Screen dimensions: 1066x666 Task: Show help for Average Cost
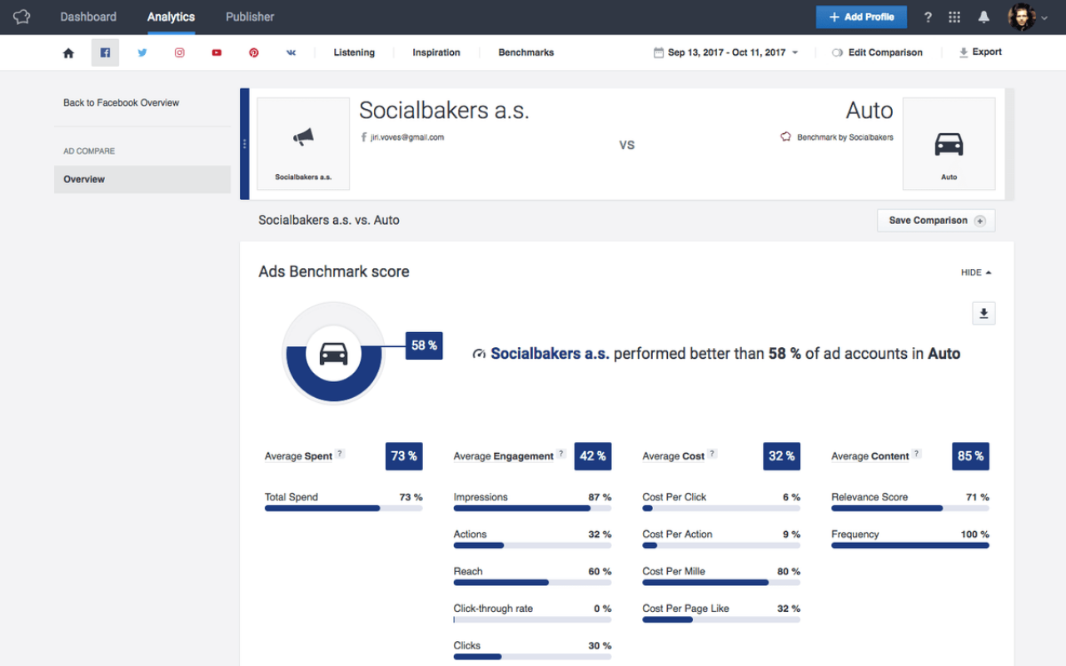click(x=712, y=454)
